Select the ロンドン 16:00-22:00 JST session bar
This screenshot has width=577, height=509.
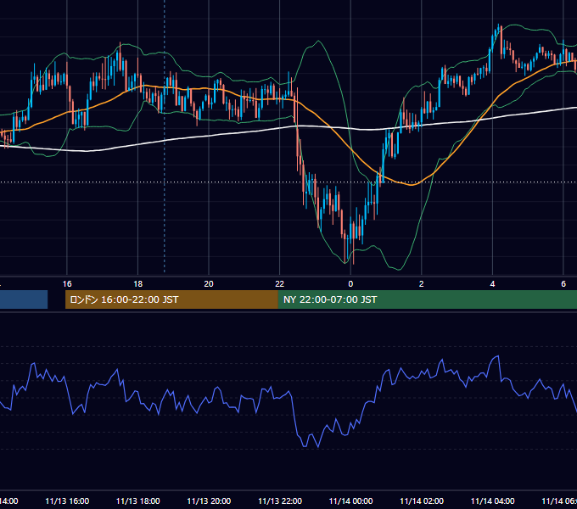171,299
